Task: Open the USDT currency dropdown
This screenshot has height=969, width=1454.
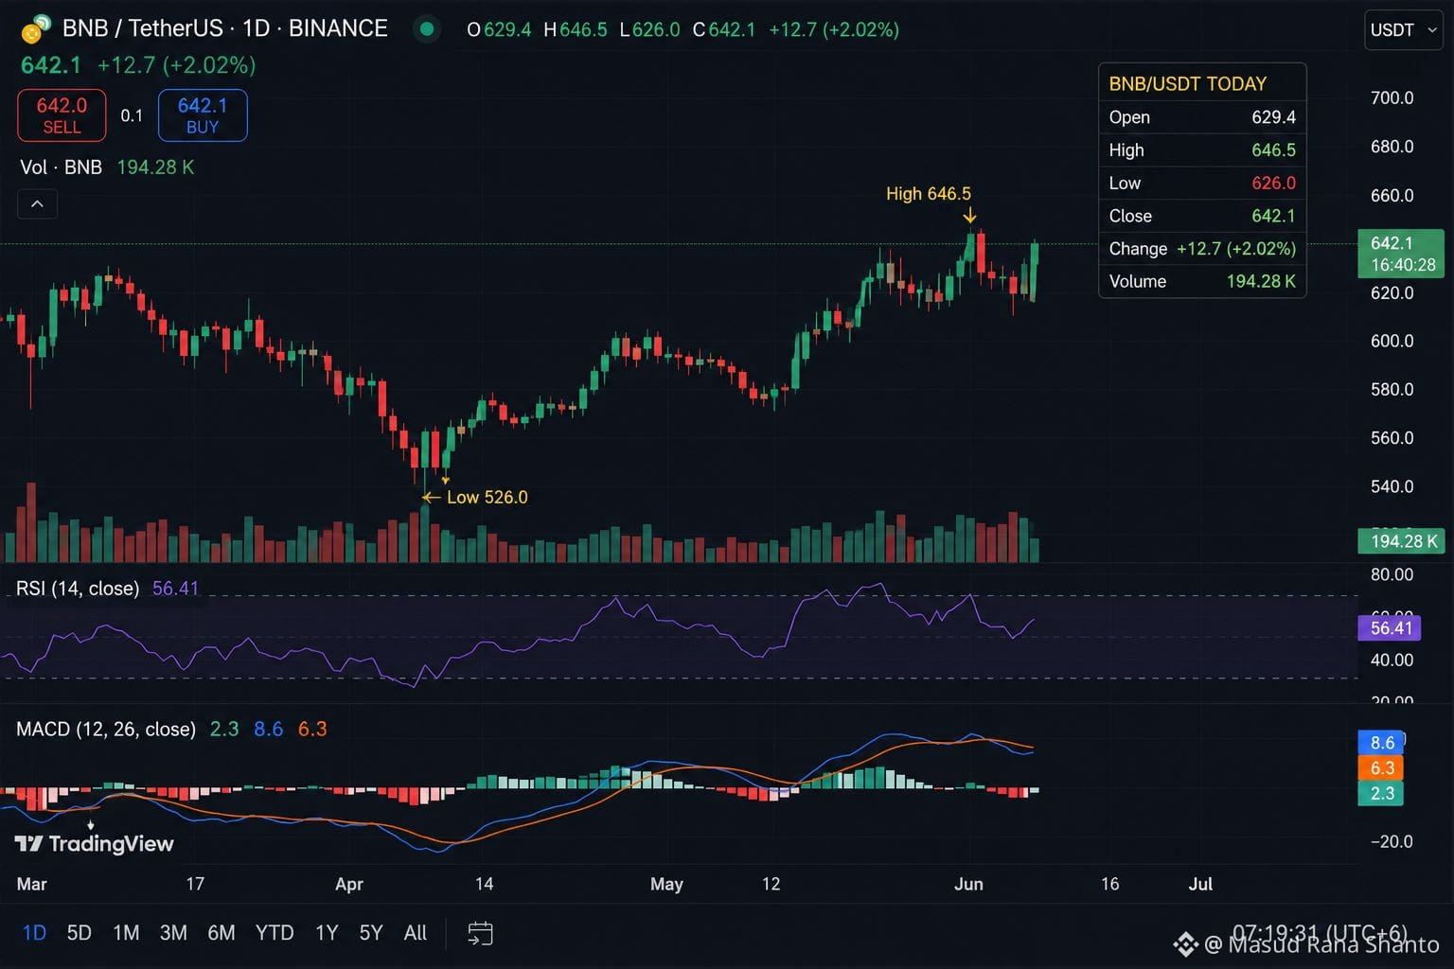Action: click(1404, 30)
